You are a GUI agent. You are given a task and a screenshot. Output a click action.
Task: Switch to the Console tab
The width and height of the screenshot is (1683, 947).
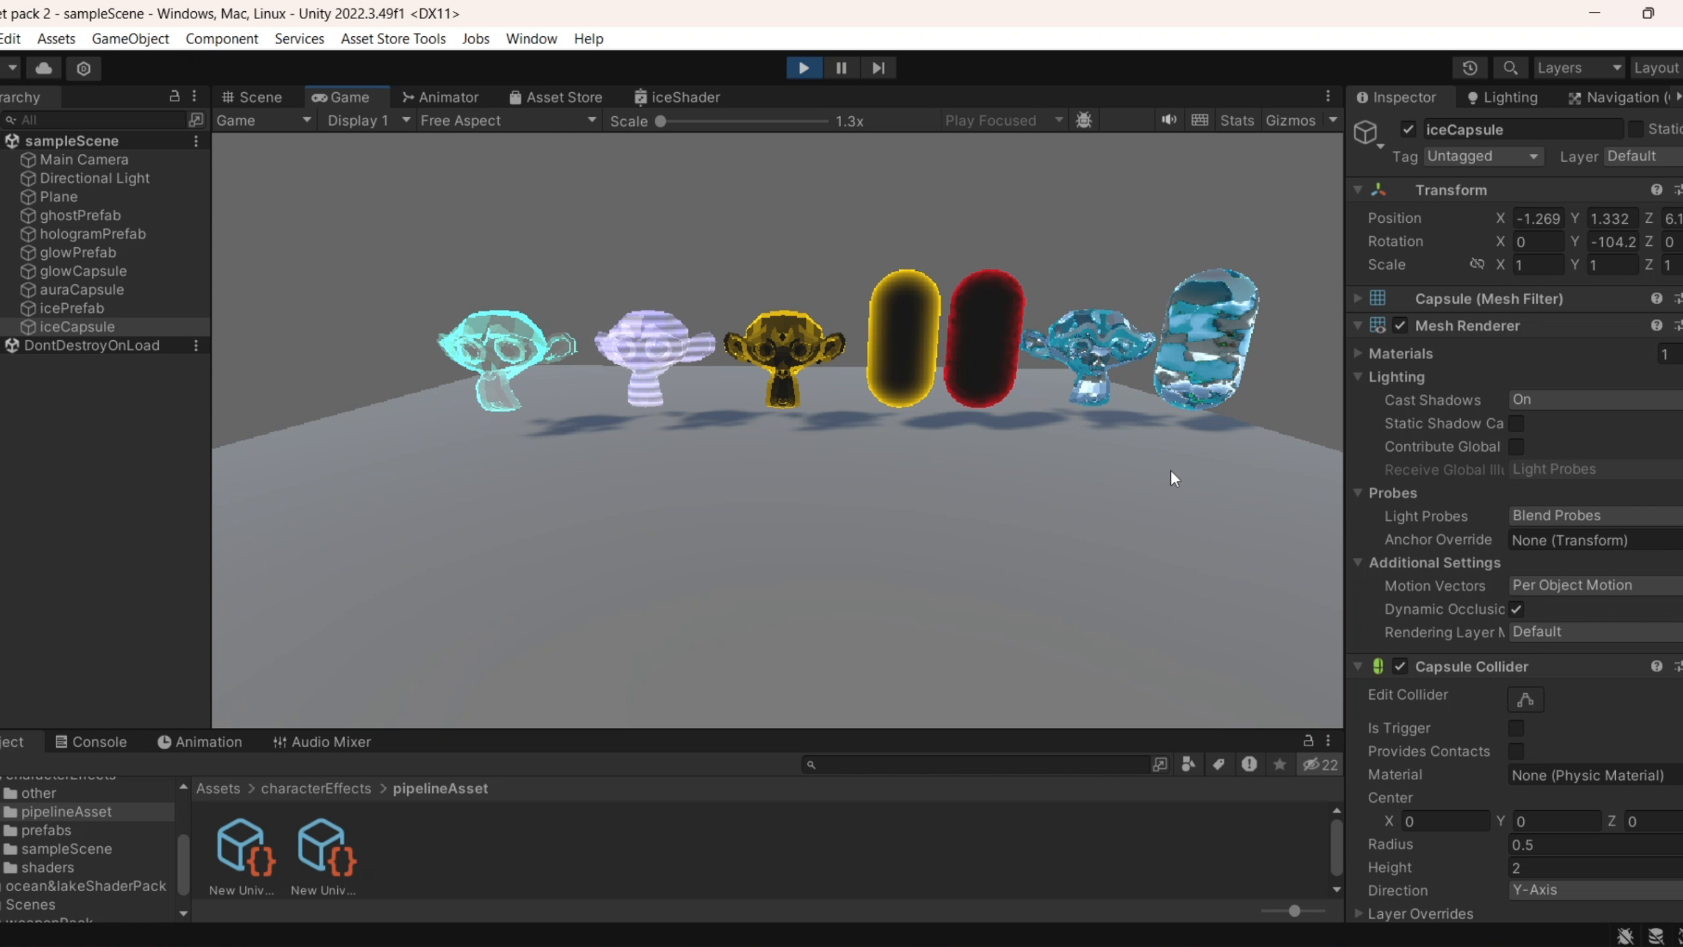[x=91, y=742]
